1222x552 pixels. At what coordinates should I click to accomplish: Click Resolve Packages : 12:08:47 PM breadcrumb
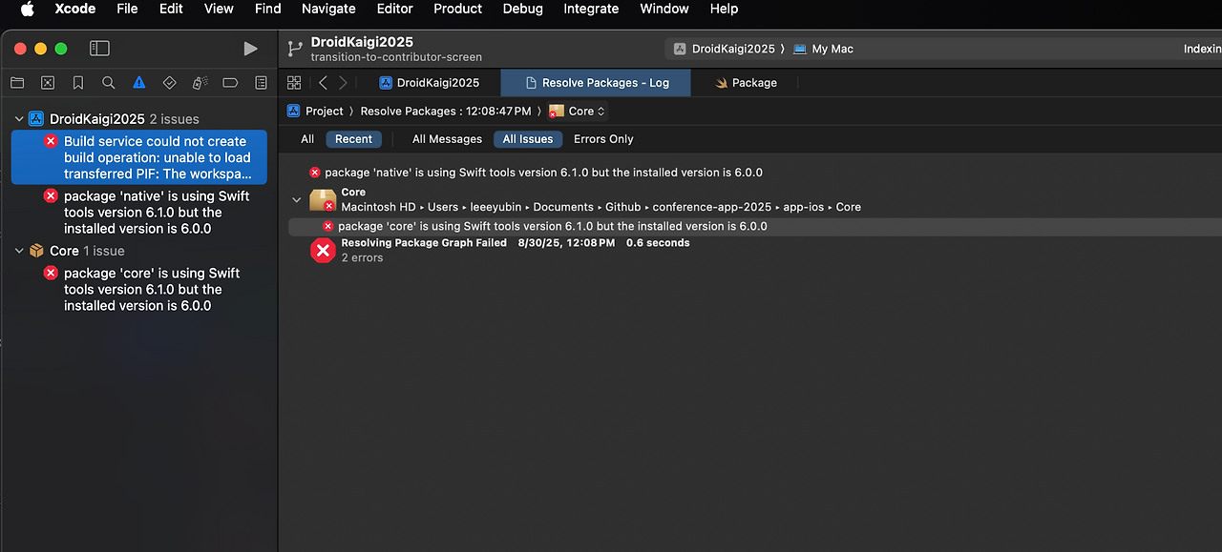pos(446,112)
